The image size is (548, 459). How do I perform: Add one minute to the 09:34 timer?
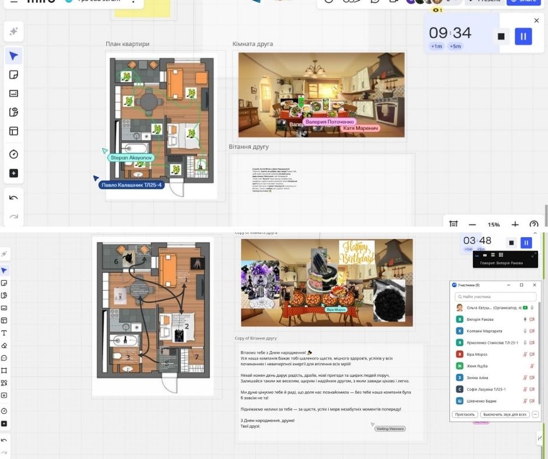click(436, 47)
